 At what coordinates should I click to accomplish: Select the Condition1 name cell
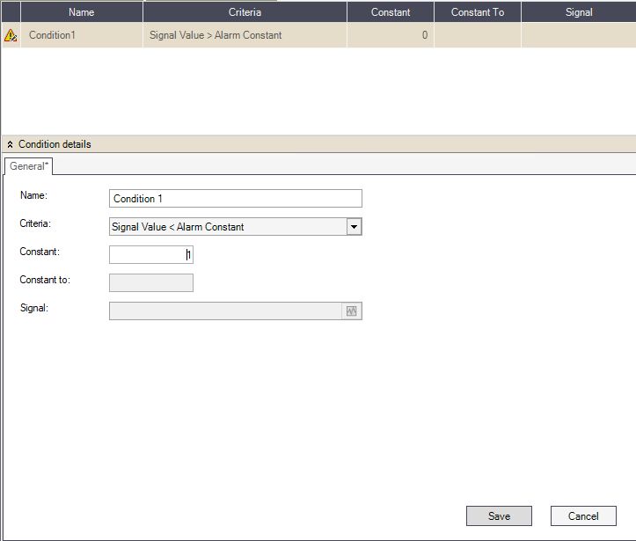[81, 36]
